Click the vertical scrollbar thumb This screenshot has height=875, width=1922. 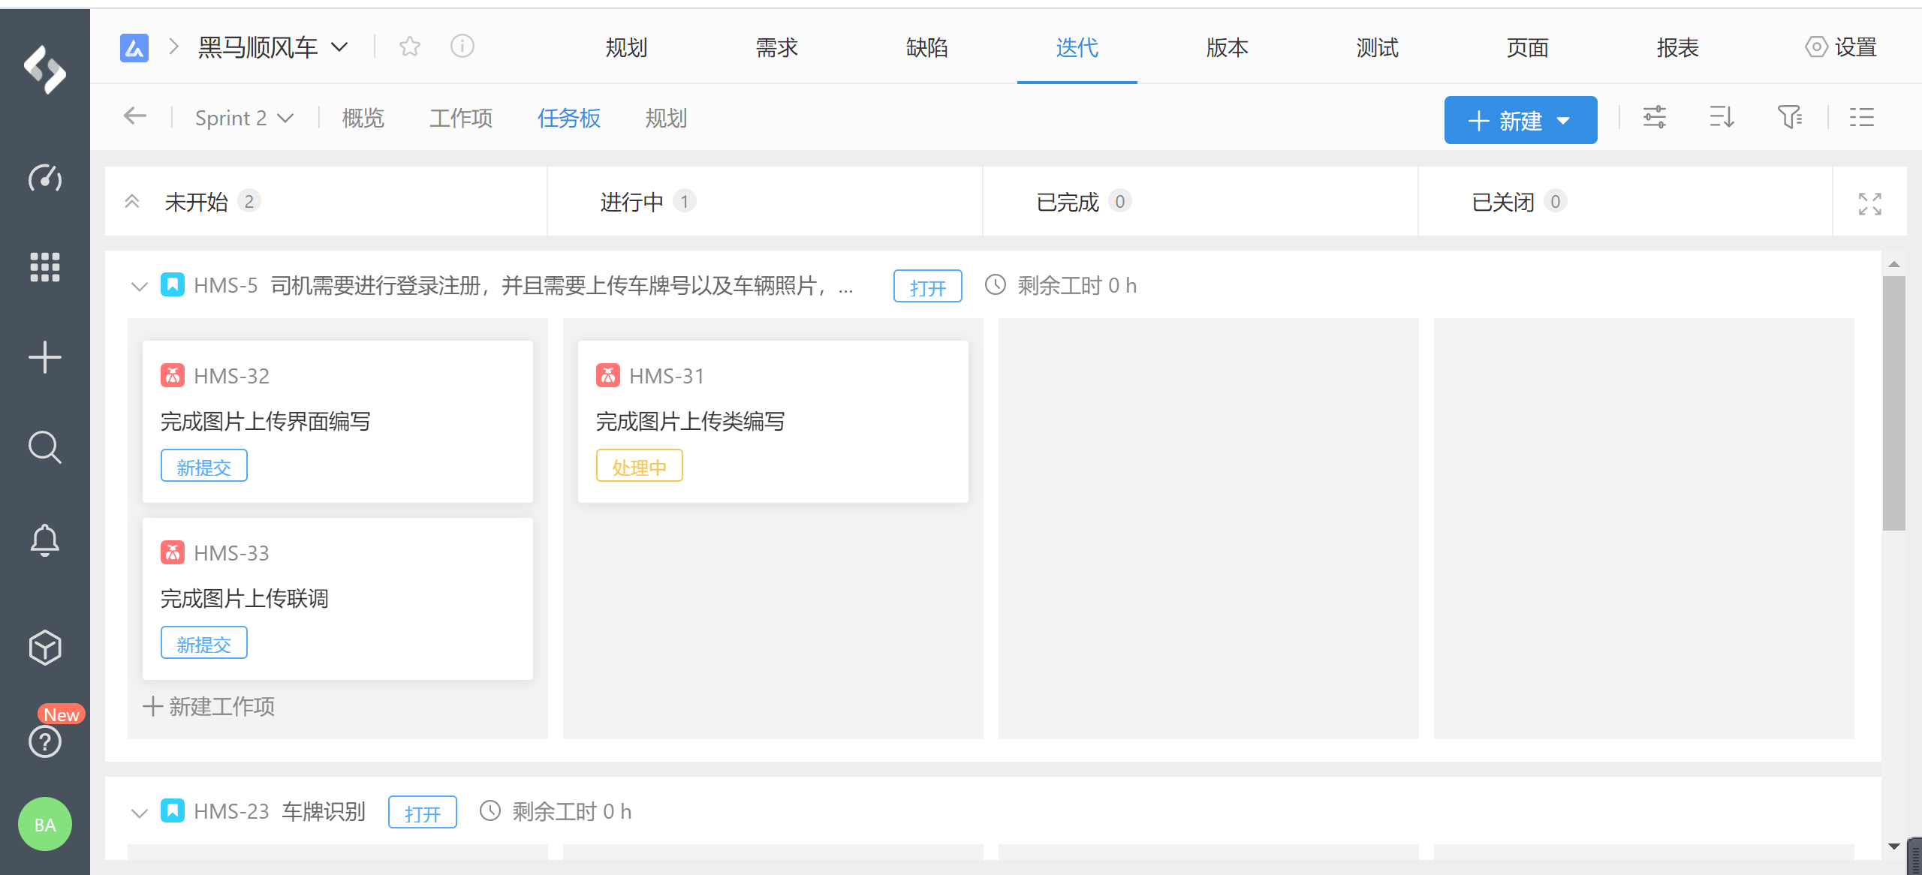pyautogui.click(x=1893, y=403)
